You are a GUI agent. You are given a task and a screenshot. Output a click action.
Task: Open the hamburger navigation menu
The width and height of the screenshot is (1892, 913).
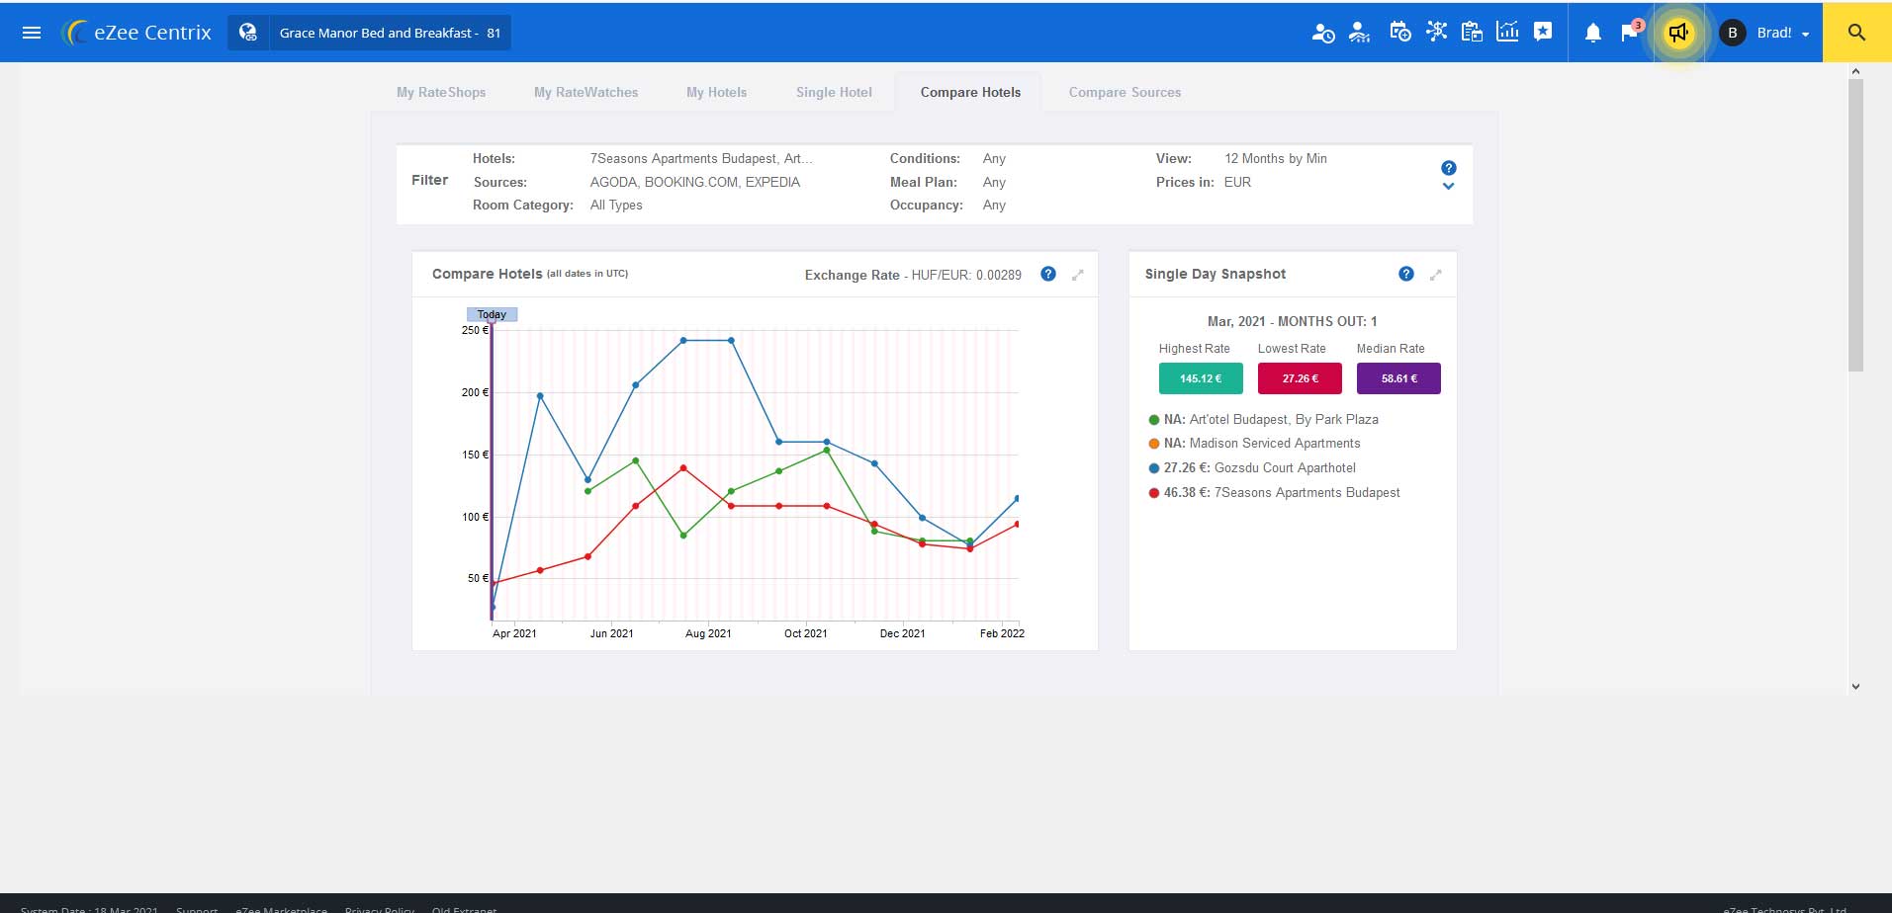pyautogui.click(x=32, y=33)
